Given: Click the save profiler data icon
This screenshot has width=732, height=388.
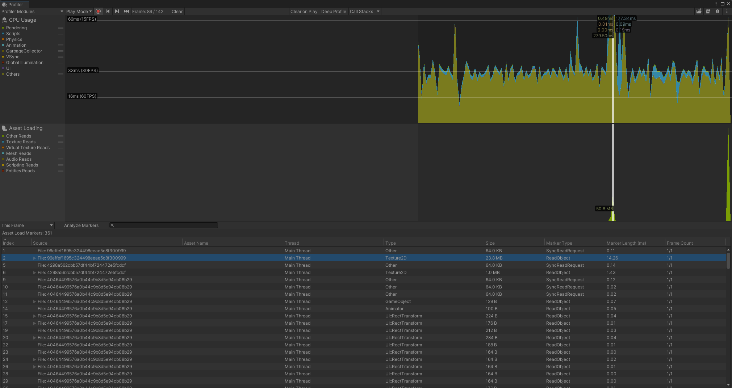Looking at the screenshot, I should (708, 12).
